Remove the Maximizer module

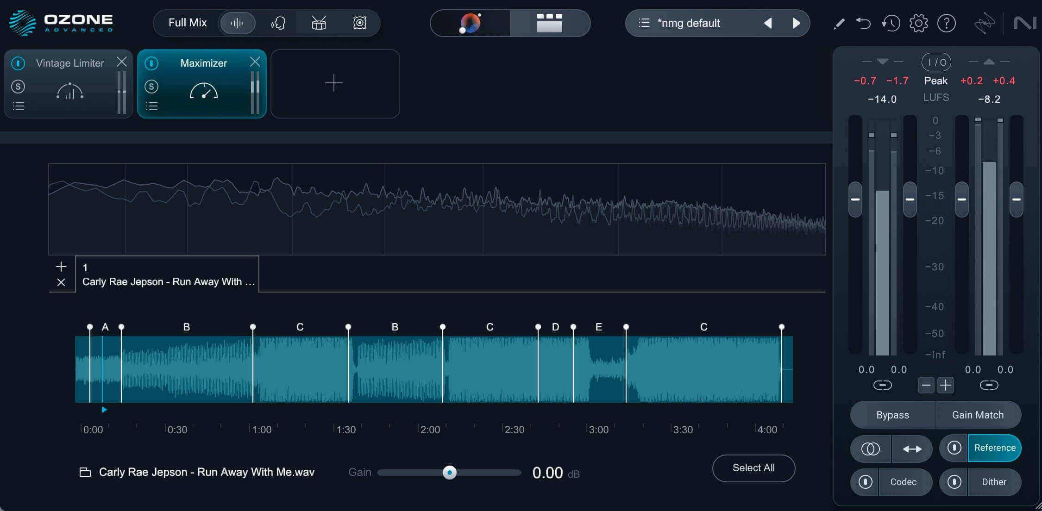point(255,62)
